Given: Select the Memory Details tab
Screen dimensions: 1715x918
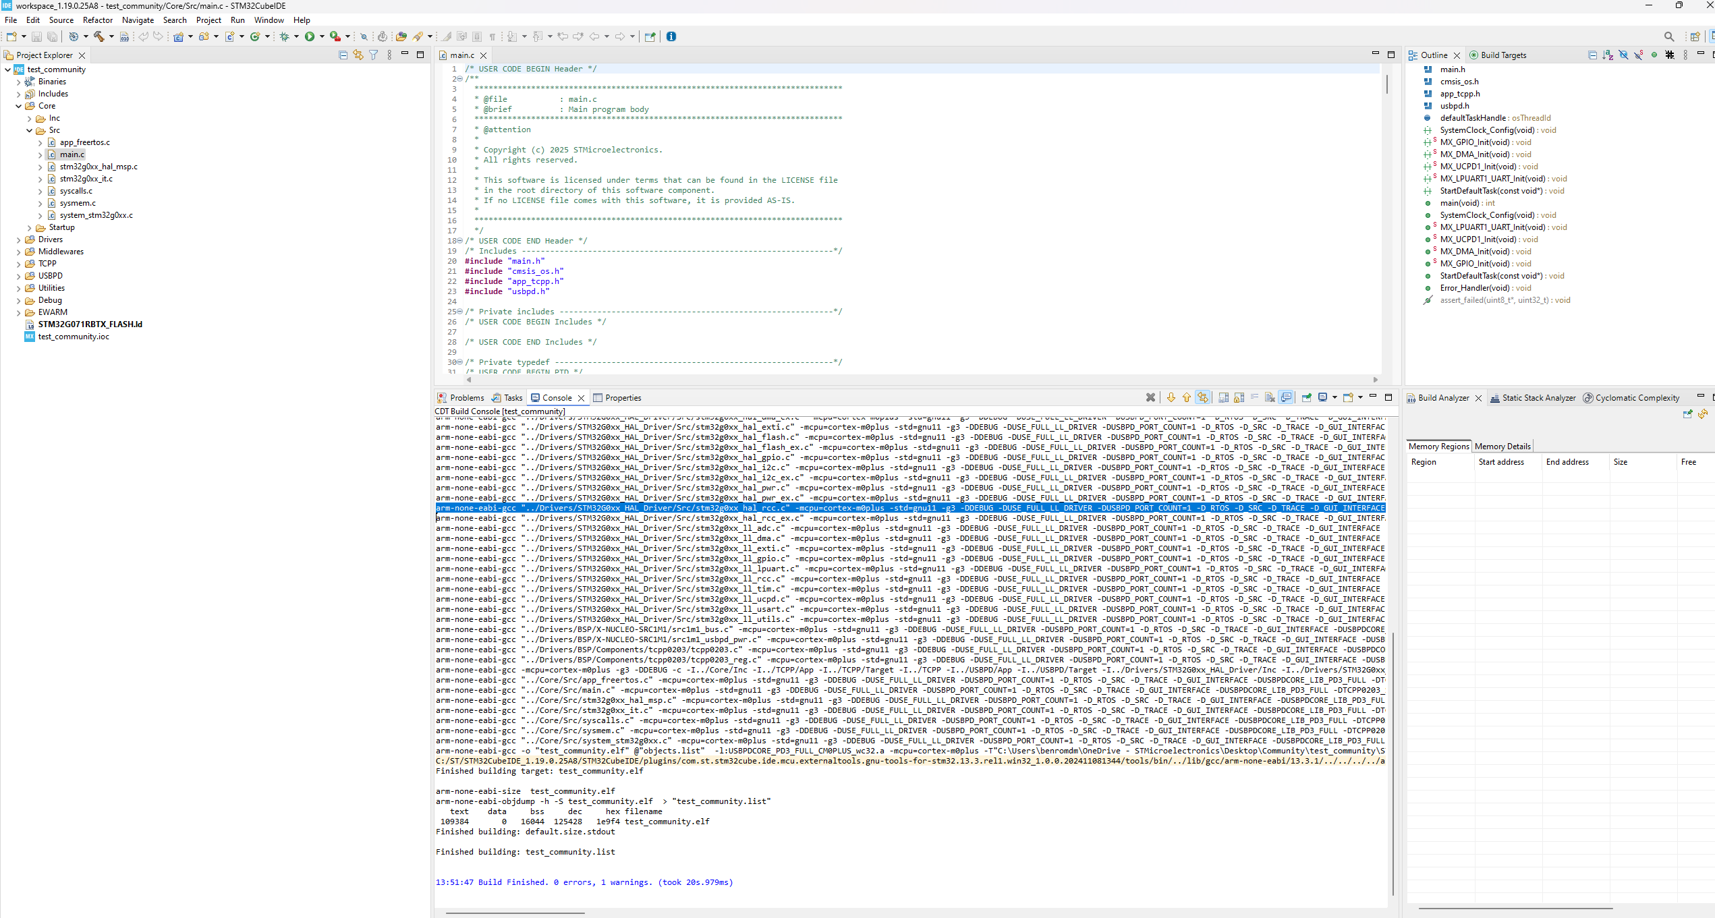Looking at the screenshot, I should (1502, 447).
